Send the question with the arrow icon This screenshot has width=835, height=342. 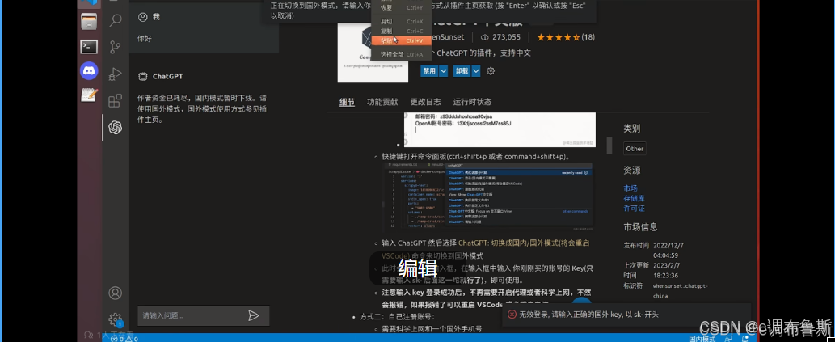[254, 315]
